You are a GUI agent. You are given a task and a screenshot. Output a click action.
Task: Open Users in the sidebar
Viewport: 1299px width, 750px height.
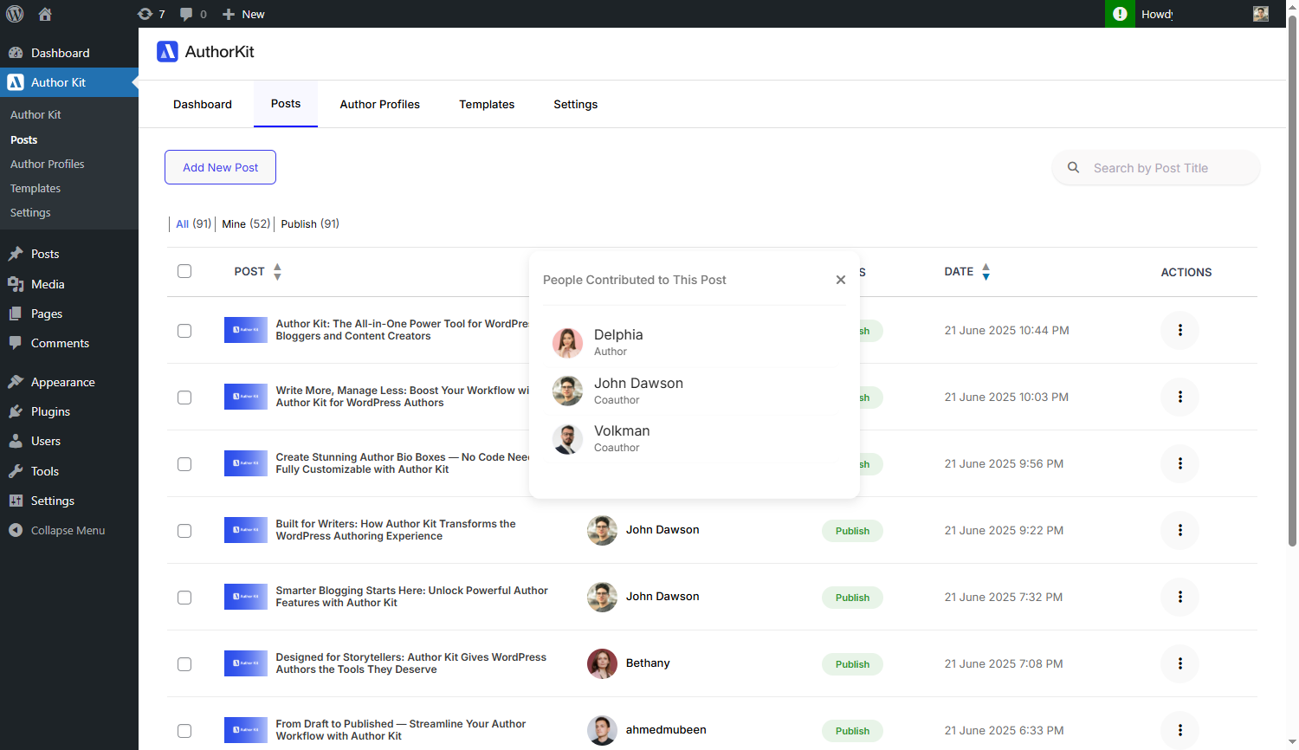tap(69, 441)
